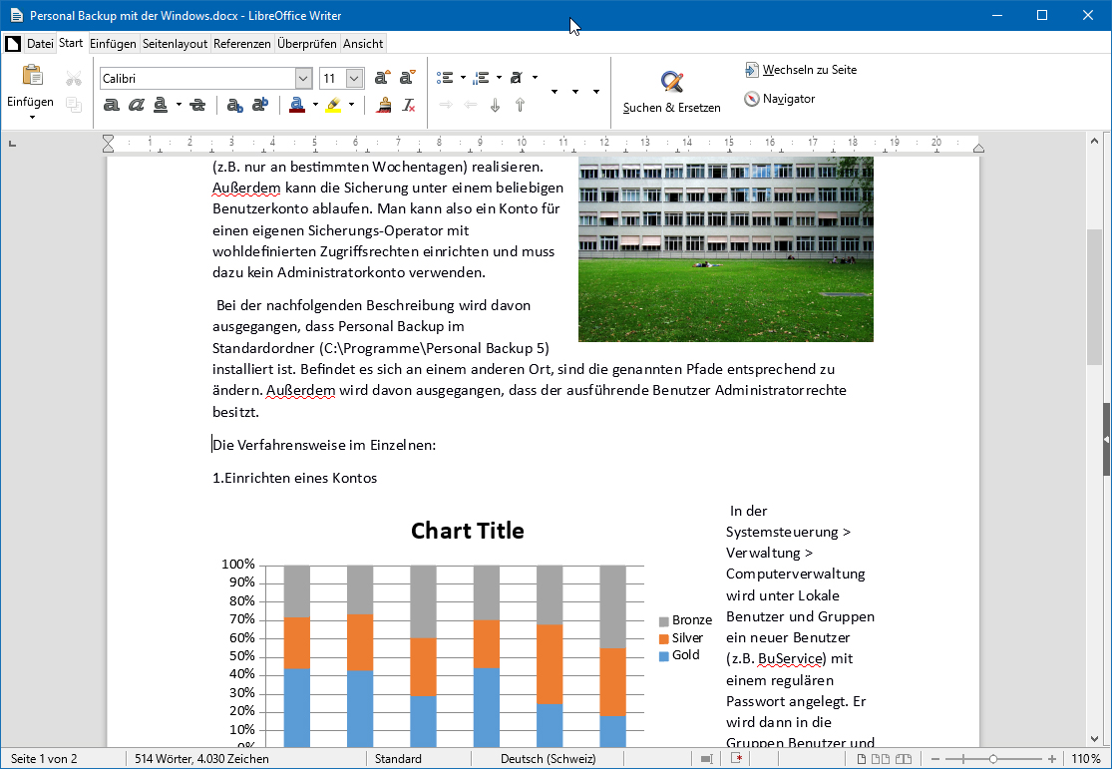Click the decrease font size icon
Viewport: 1112px width, 769px height.
pos(407,78)
